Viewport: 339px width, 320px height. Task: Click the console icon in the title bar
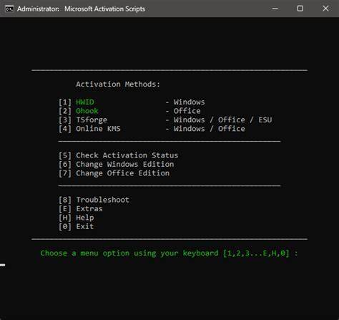tap(9, 9)
